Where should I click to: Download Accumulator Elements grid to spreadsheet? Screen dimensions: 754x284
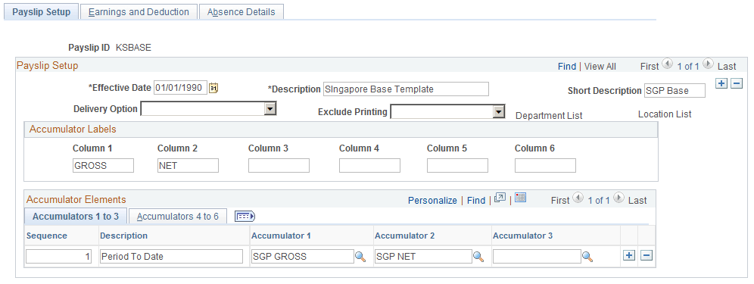521,197
